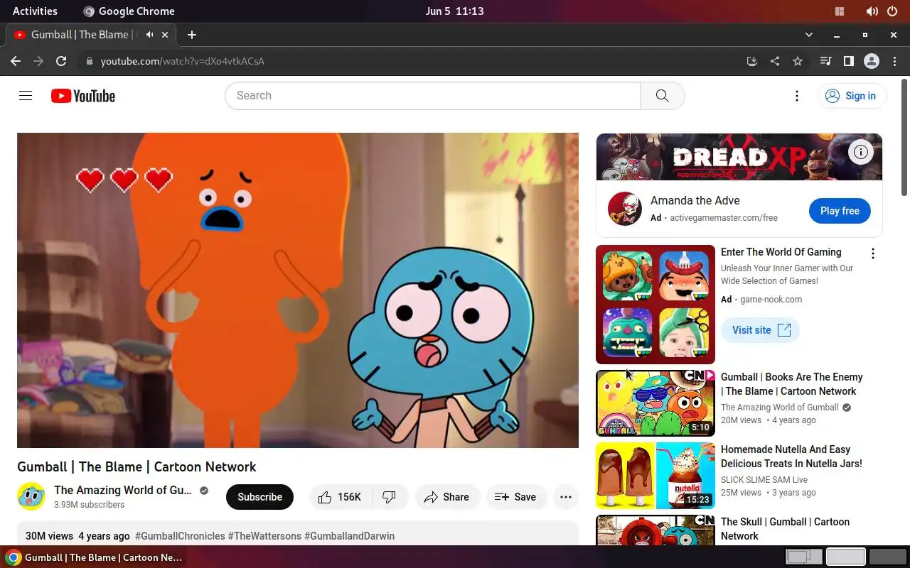Click Visit site on gaming ad
Screen dimensions: 910x568
[761, 330]
